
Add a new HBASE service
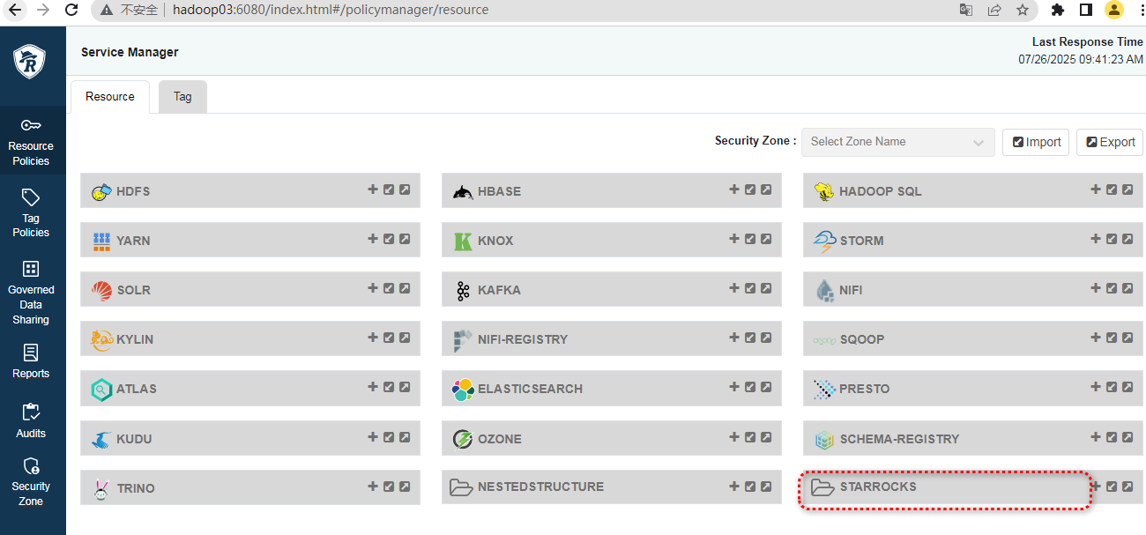click(x=734, y=189)
